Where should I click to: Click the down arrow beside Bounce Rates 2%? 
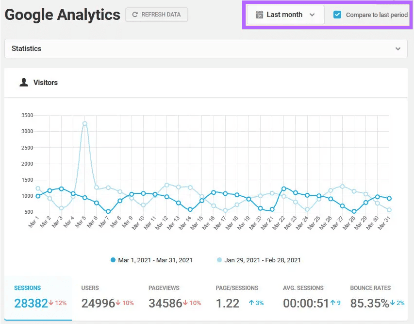[x=392, y=303]
